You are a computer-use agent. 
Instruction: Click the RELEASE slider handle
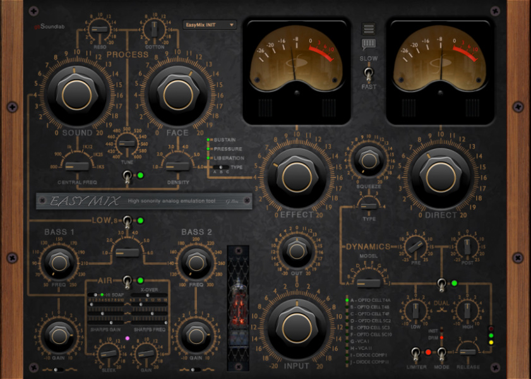(x=468, y=352)
